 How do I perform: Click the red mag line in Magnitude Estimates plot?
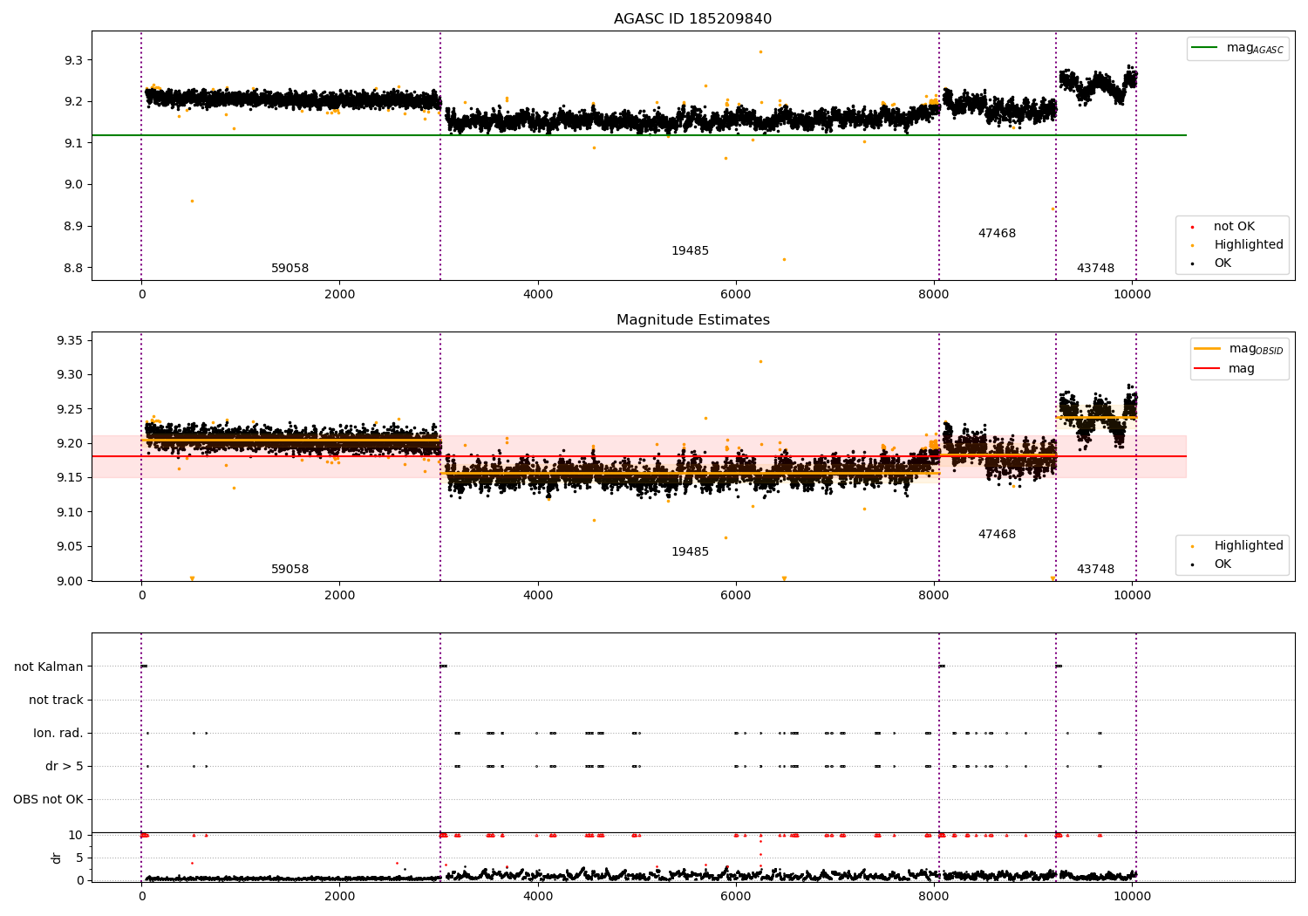(639, 456)
